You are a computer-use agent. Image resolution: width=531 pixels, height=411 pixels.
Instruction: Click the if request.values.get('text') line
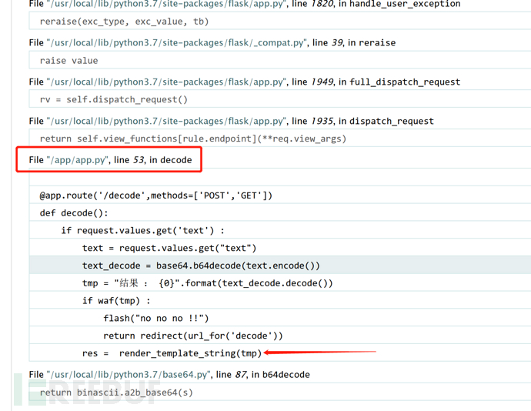tap(143, 230)
